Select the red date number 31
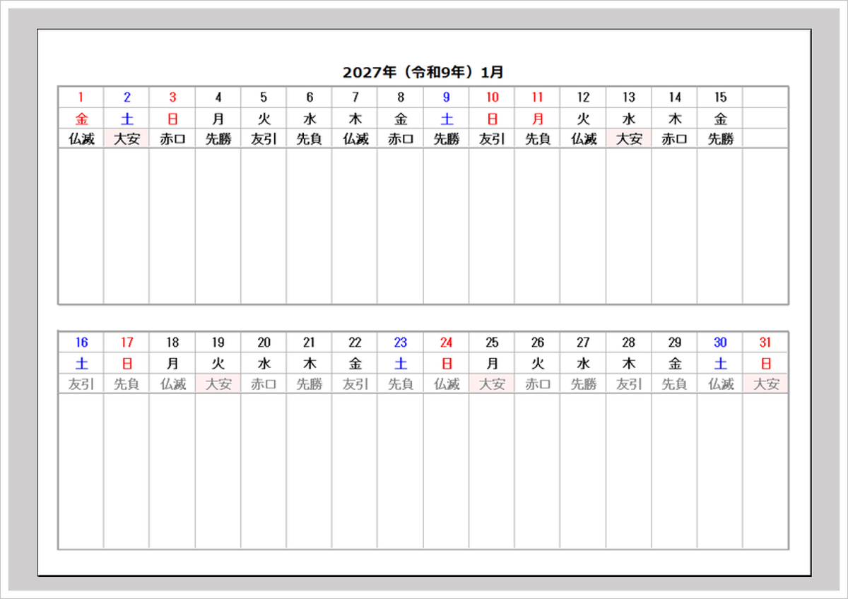This screenshot has width=848, height=599. [765, 343]
